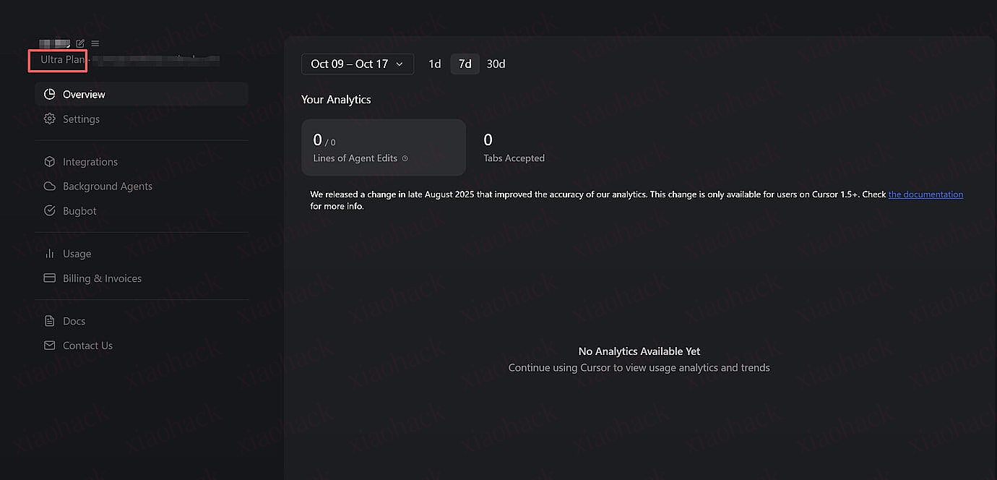
Task: Select the Lines of Agent Edits card
Action: 383,147
